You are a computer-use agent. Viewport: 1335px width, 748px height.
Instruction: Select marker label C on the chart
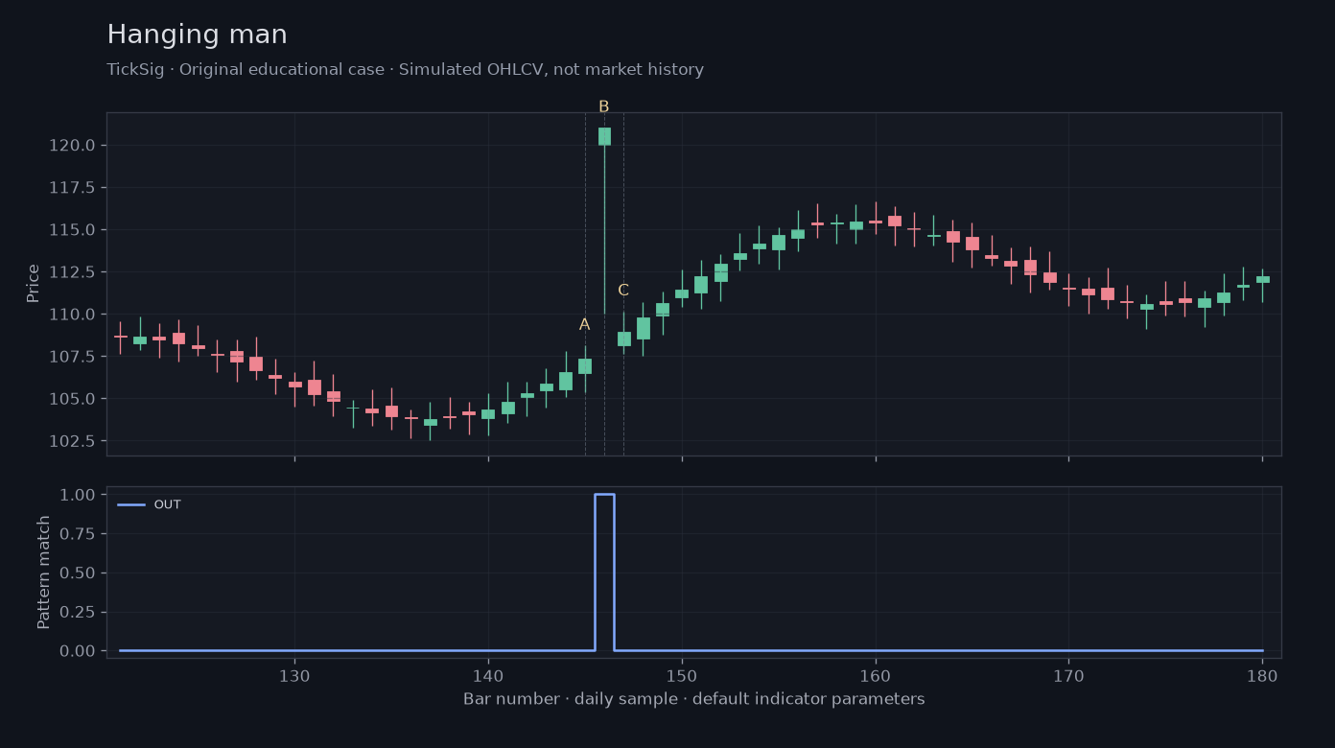pyautogui.click(x=623, y=291)
